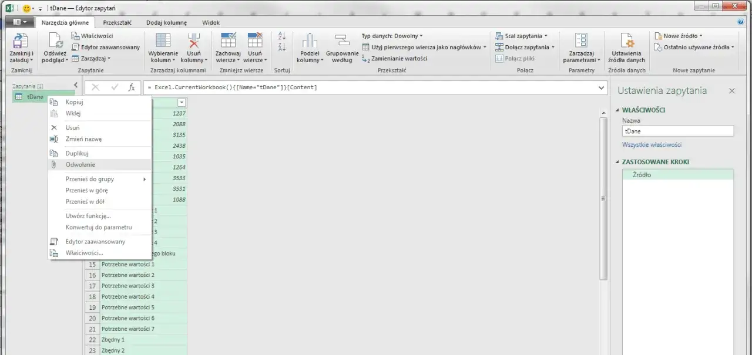The width and height of the screenshot is (752, 355).
Task: Choose Edytor zaawansowany from the context menu
Action: 99,241
